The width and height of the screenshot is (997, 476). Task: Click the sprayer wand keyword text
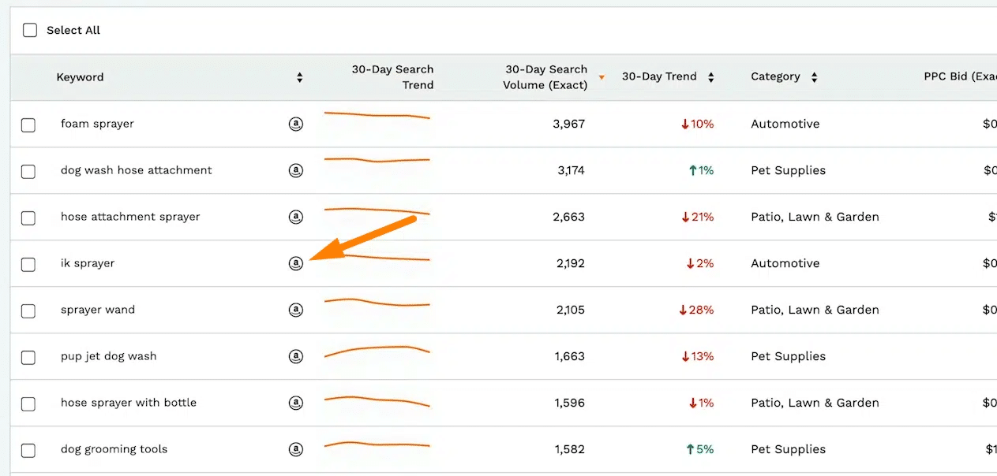pos(98,310)
